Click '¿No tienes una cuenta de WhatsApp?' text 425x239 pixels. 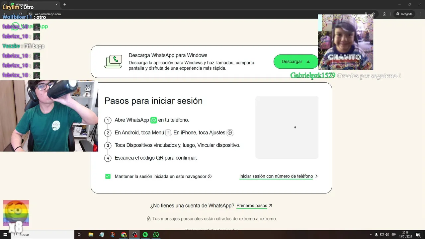[x=192, y=206]
